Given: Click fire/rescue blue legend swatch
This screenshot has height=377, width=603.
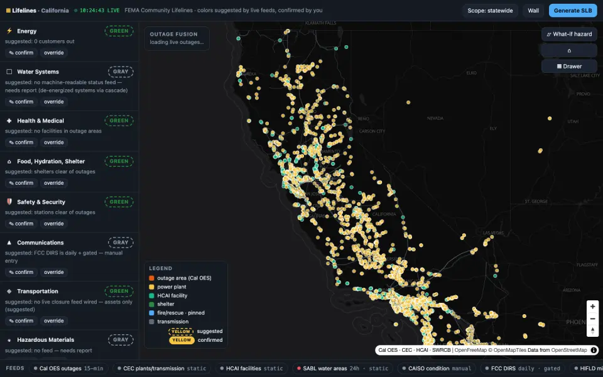Looking at the screenshot, I should coord(151,313).
